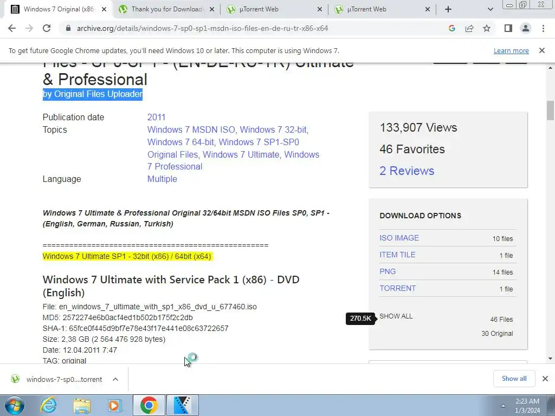Open the Windows 7 MSDN ISO topic

pyautogui.click(x=191, y=130)
